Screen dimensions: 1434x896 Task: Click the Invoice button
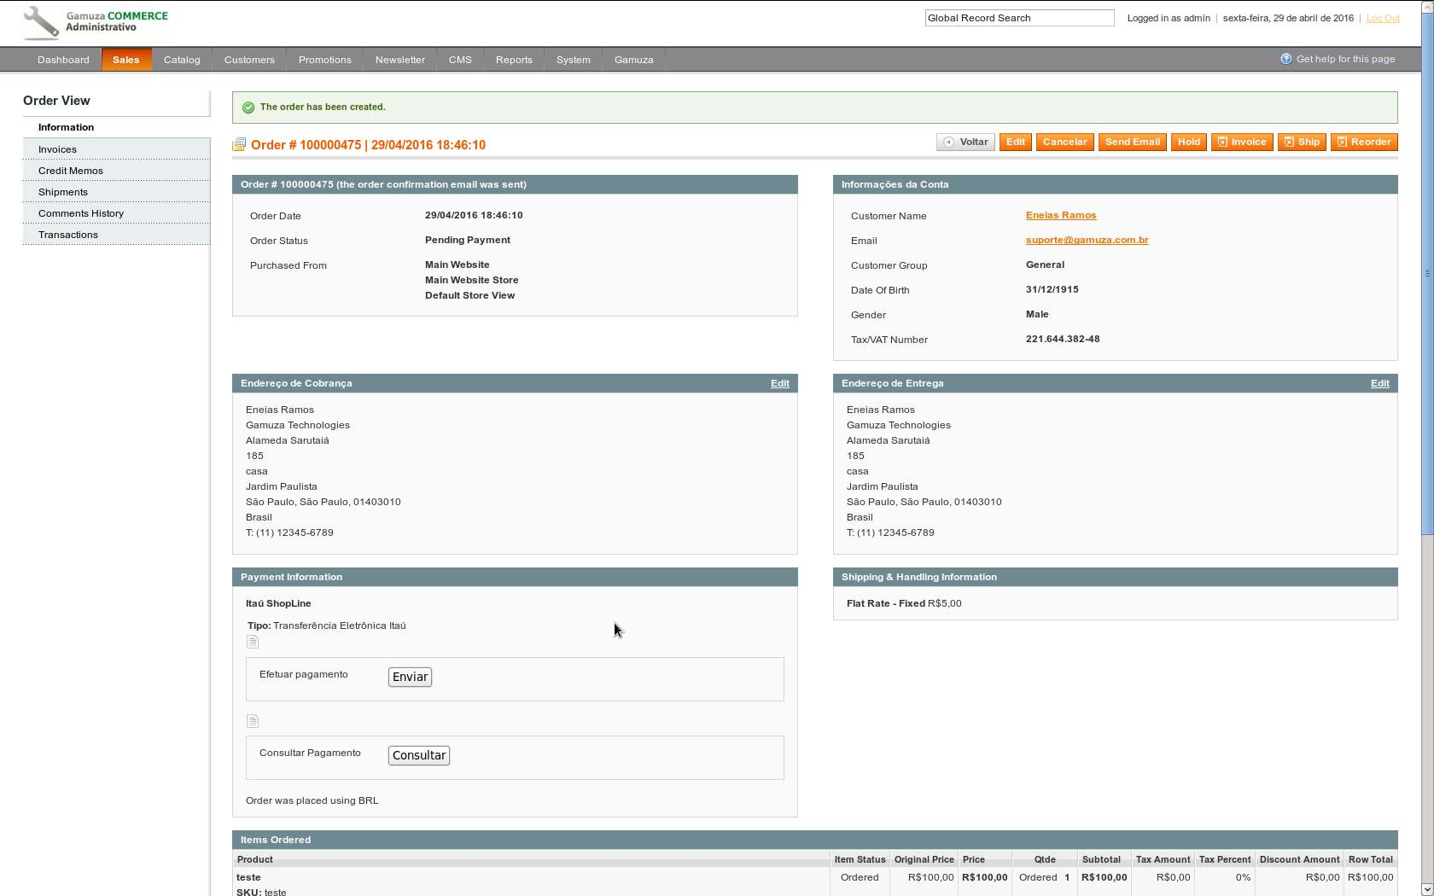pos(1242,143)
